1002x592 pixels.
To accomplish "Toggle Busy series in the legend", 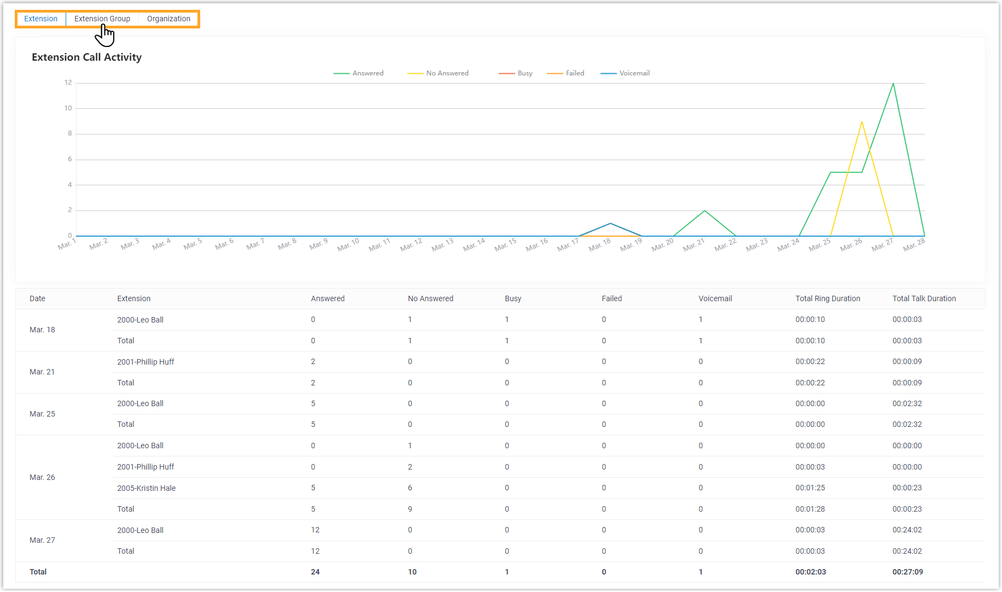I will (516, 73).
